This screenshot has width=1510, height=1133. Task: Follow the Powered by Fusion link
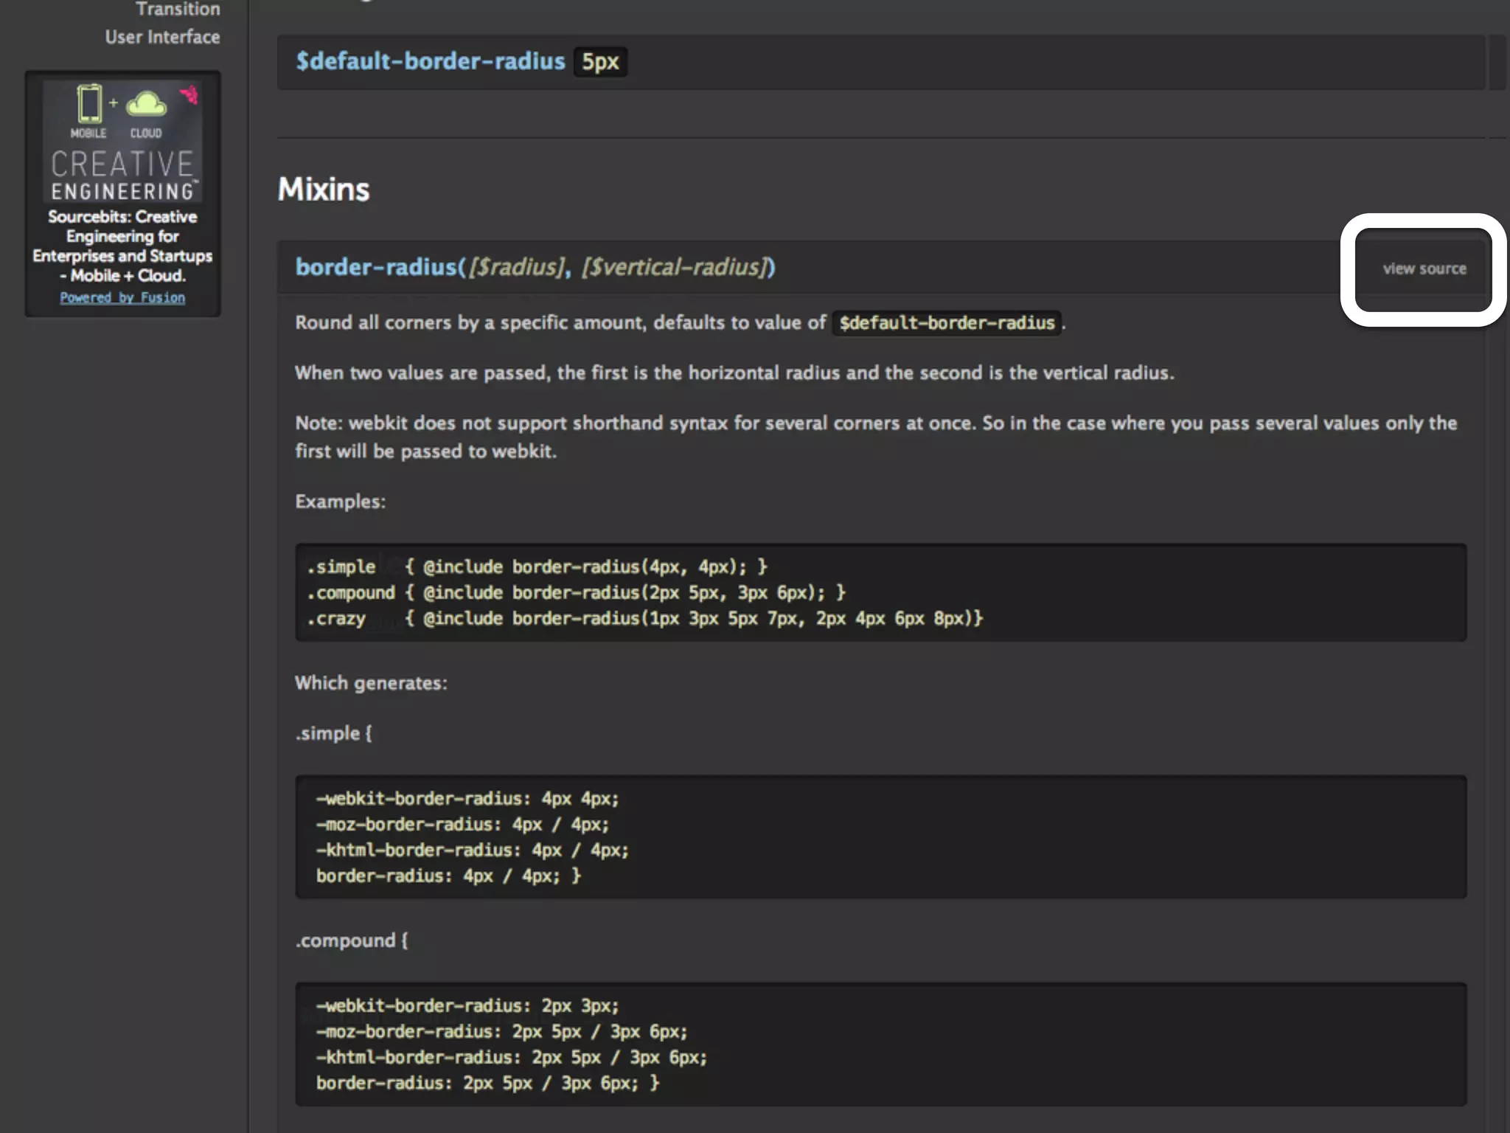(122, 297)
